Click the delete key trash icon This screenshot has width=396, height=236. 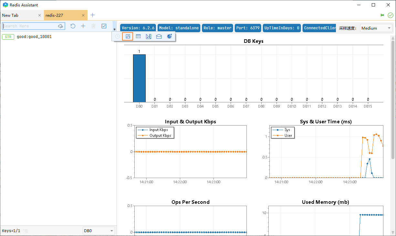[93, 26]
